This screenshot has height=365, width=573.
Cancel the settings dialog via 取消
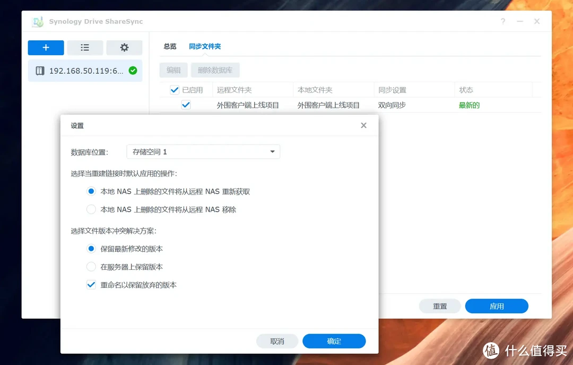tap(277, 341)
